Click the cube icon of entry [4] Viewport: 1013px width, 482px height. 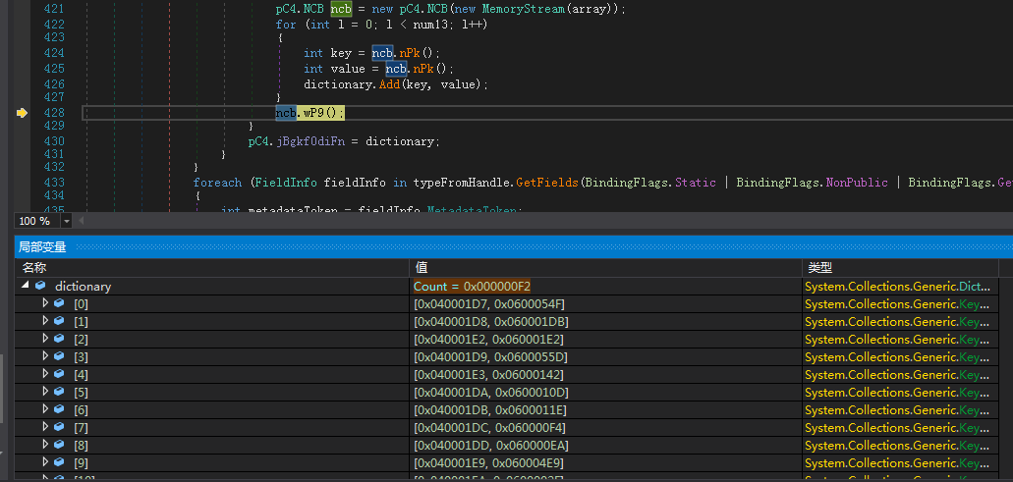point(59,374)
